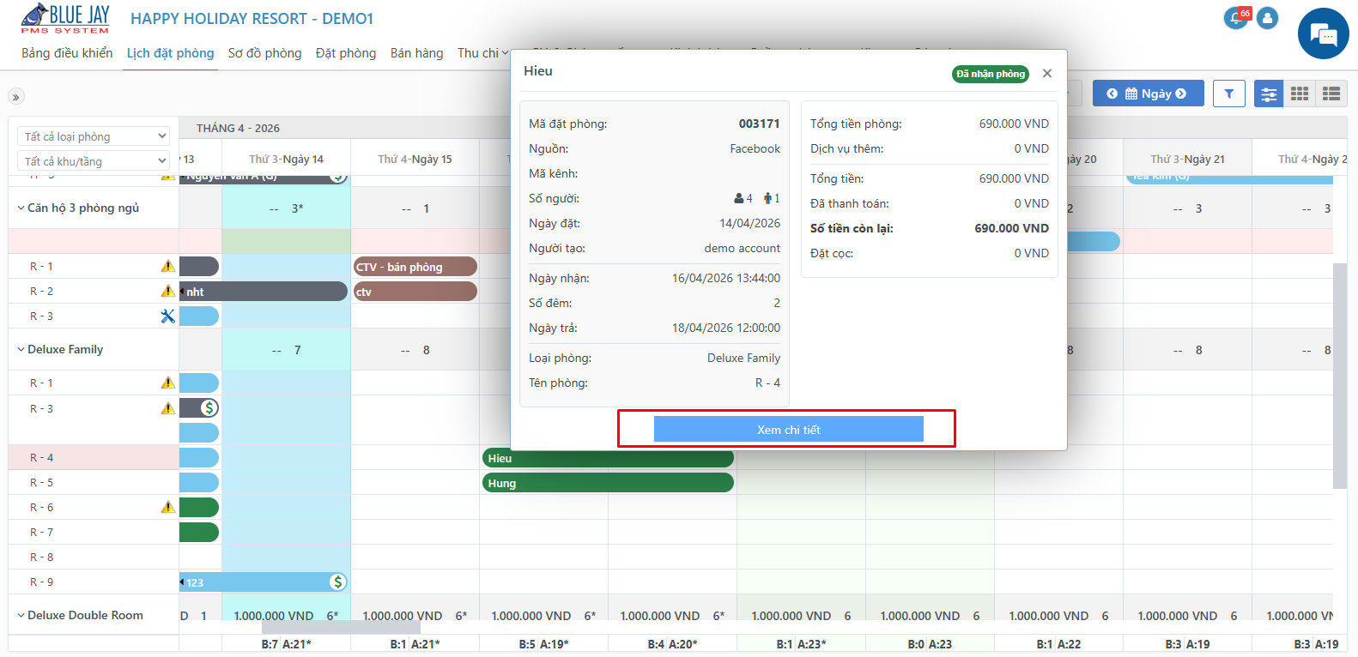1358x657 pixels.
Task: Open the funnel filter button
Action: pyautogui.click(x=1229, y=93)
